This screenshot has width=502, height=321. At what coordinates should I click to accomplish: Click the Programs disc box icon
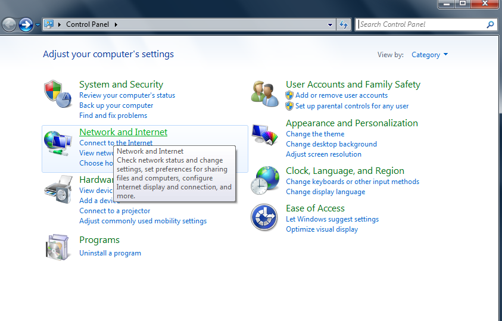(x=57, y=247)
